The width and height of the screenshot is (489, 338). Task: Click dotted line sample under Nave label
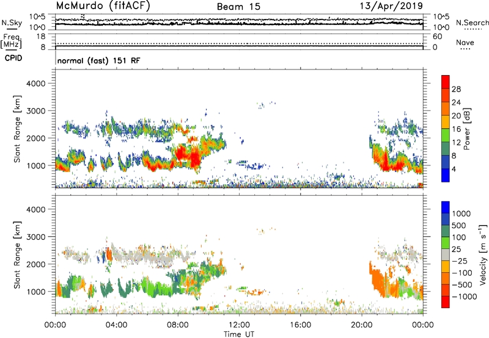click(x=466, y=49)
